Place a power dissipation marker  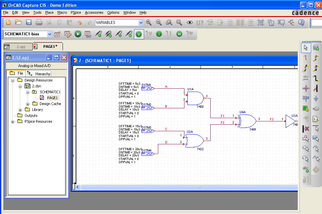(x=128, y=34)
